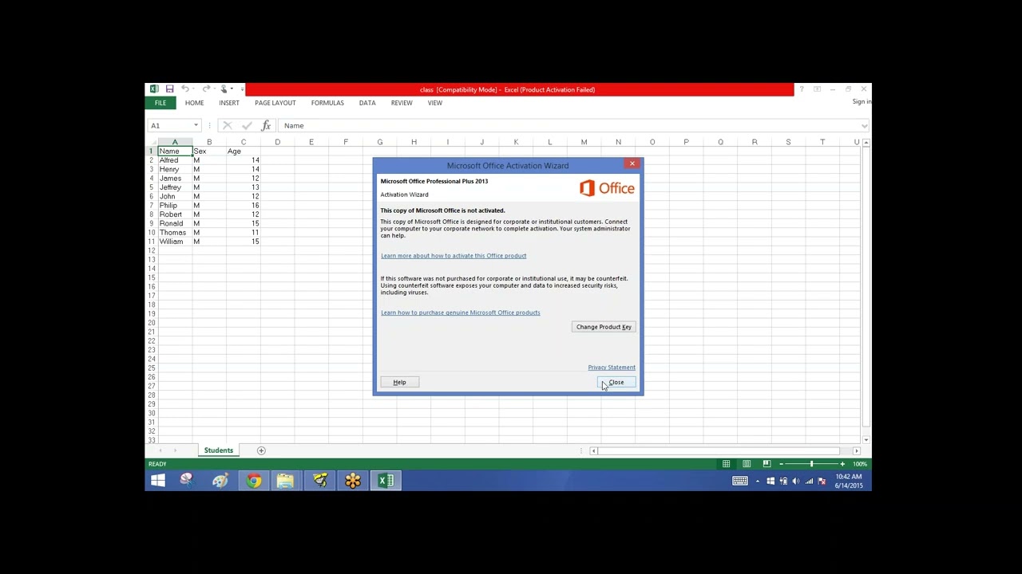Expand the formula bar chevron
This screenshot has height=574, width=1022.
865,125
